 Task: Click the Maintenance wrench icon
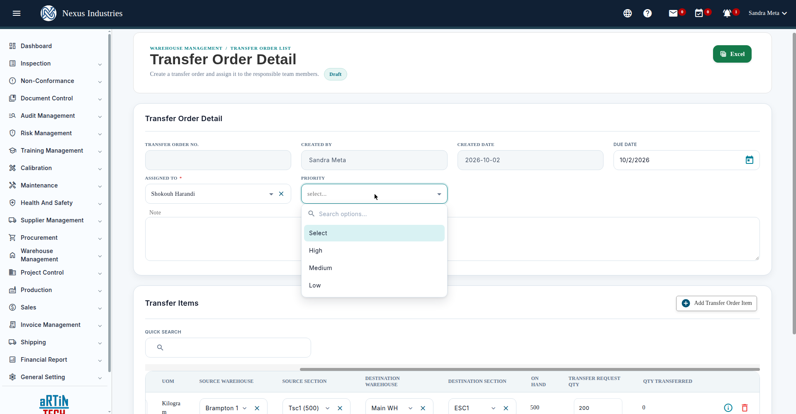coord(12,185)
